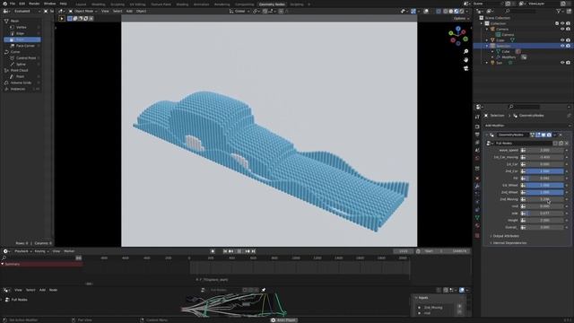
Task: Open the Keying dropdown in timeline
Action: (x=41, y=251)
